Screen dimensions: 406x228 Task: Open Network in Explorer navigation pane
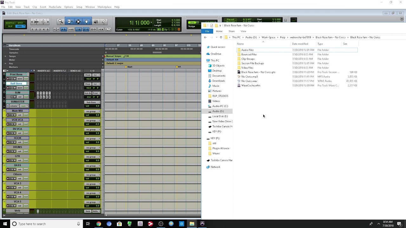(215, 167)
